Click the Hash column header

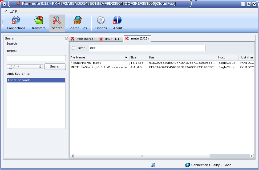(183, 57)
